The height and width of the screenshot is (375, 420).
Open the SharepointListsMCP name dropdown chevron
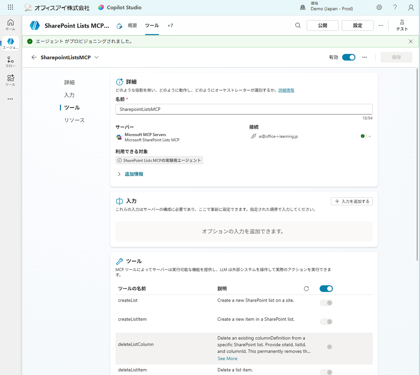pyautogui.click(x=97, y=57)
